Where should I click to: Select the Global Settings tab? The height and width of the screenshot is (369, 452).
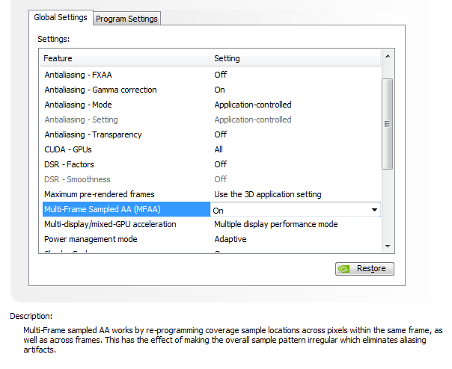(61, 17)
